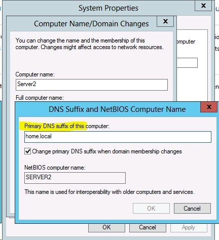
Task: Click the Apply button in System Properties
Action: 189,227
